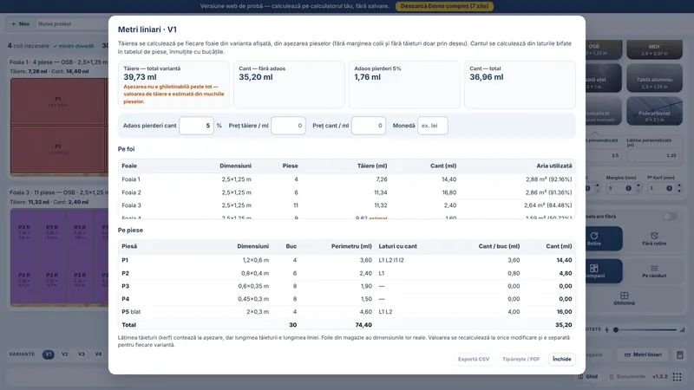Click the Foaia 3 row in Pe foi table
This screenshot has width=694, height=390.
pos(346,205)
